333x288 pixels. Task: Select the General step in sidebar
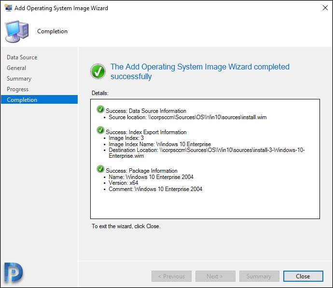[x=16, y=68]
